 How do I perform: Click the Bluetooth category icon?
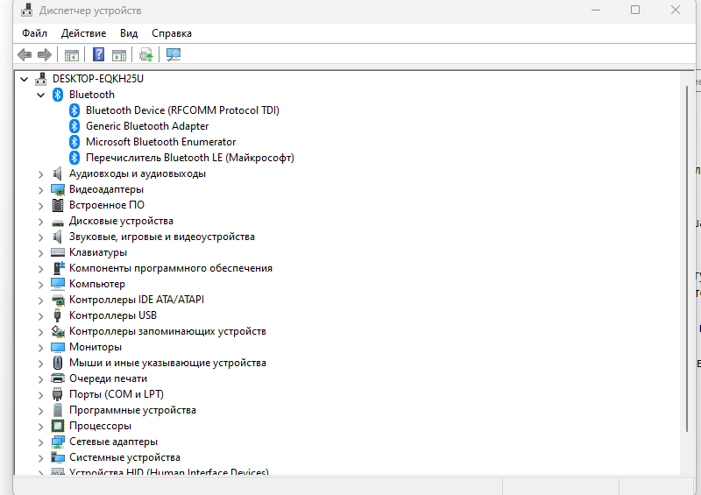tap(58, 95)
